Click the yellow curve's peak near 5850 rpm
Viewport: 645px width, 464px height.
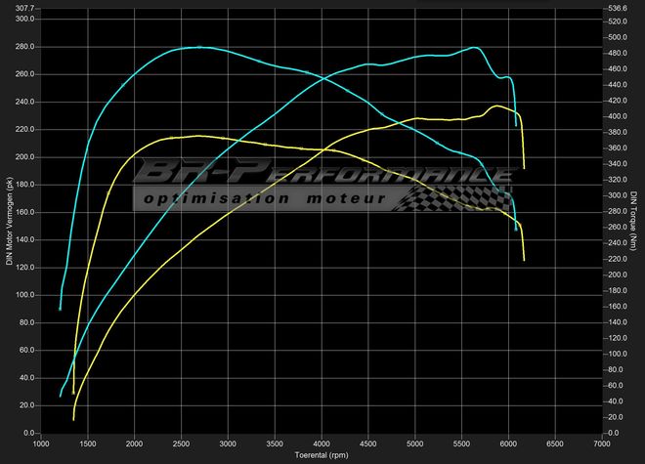(496, 105)
